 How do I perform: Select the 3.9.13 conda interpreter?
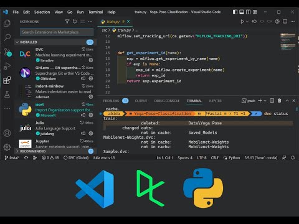tap(261, 158)
